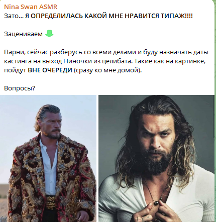The height and width of the screenshot is (222, 216).
Task: Open photo of long-haired bearded man
Action: (156, 159)
